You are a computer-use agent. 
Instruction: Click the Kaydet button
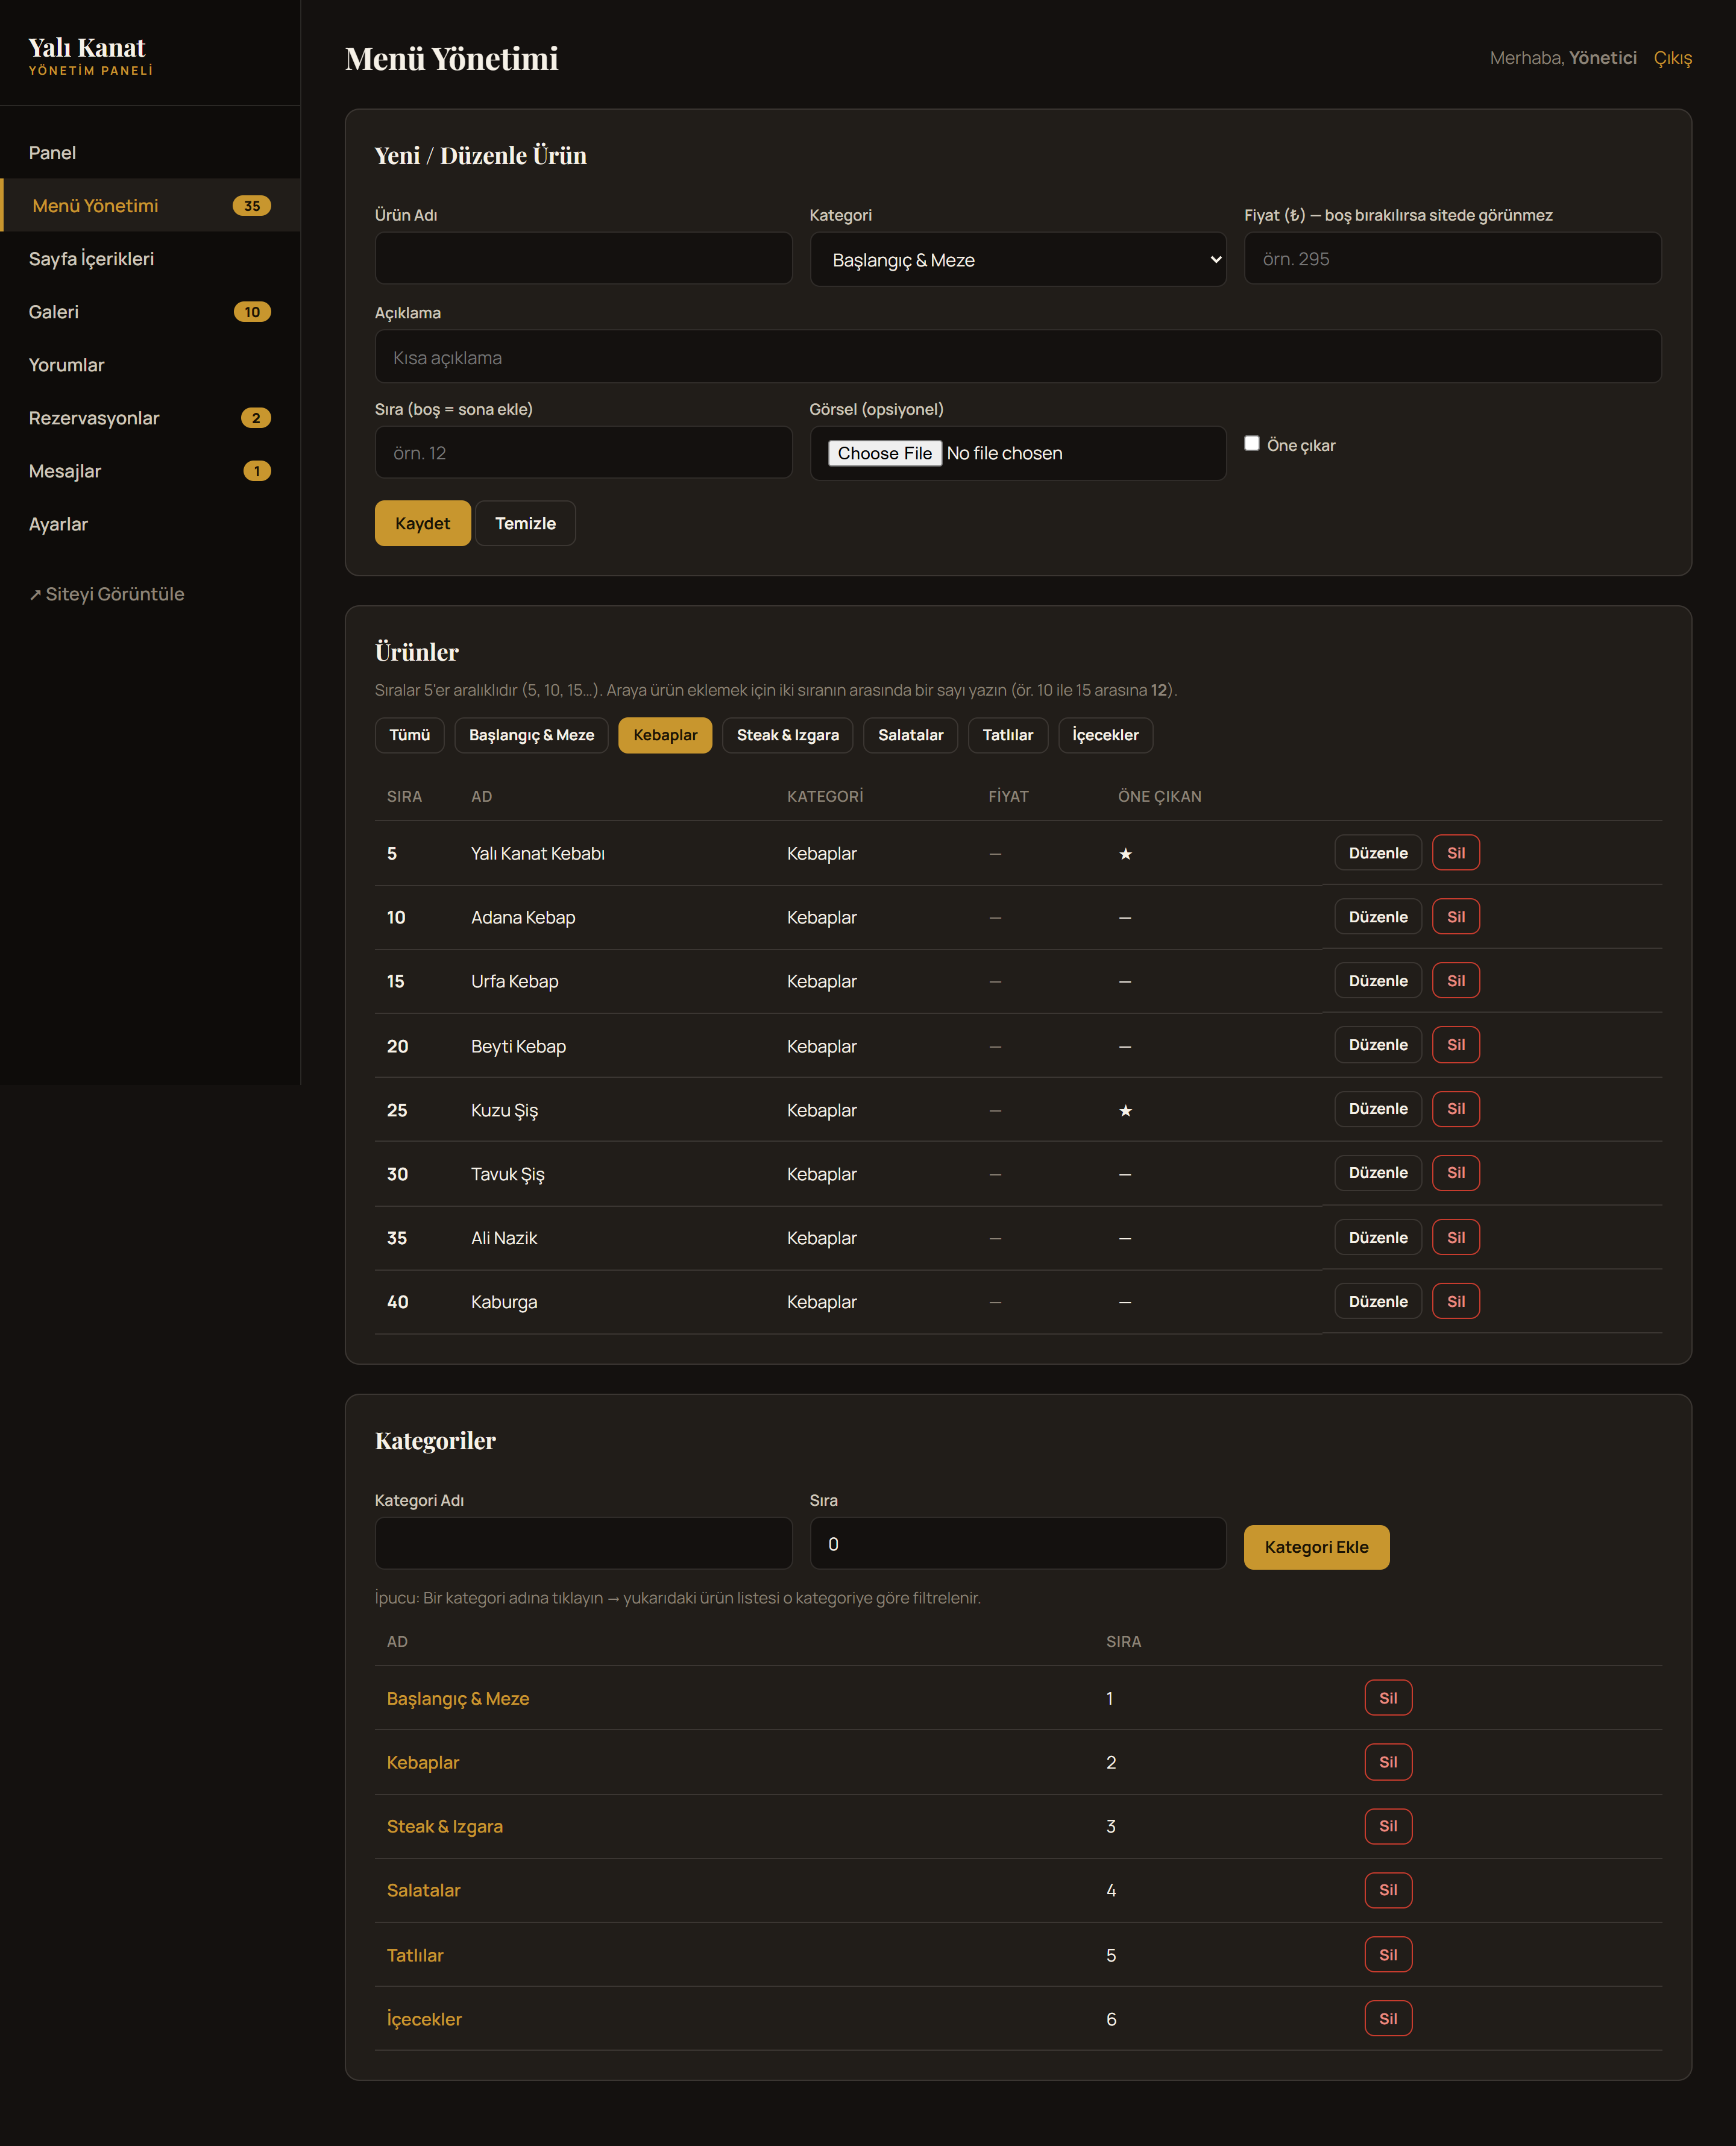[422, 523]
